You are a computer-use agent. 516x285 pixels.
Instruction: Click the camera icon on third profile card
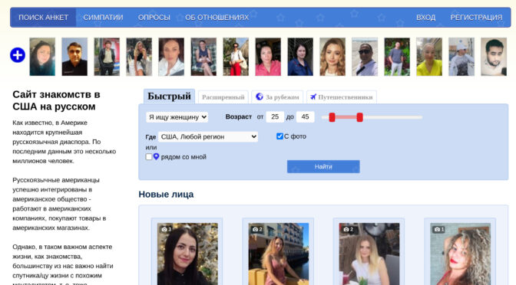346,229
